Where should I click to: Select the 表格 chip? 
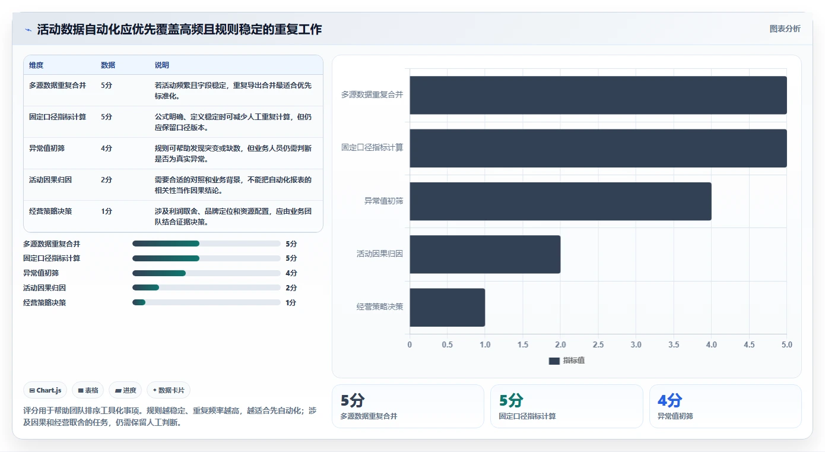88,390
